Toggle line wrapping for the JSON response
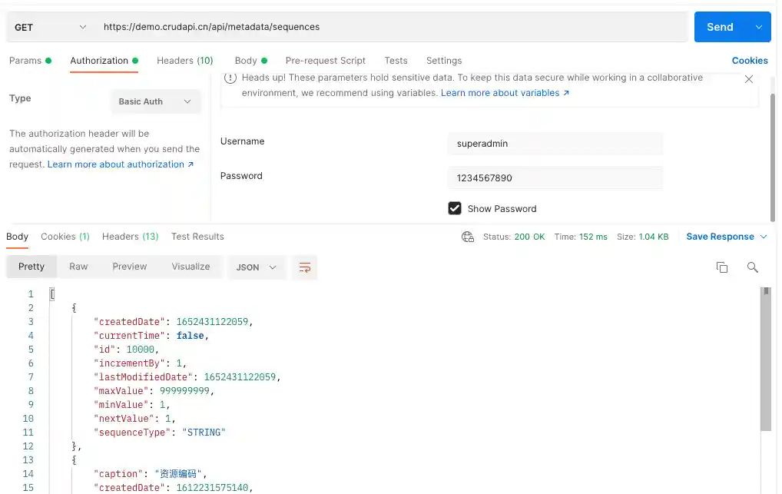This screenshot has height=494, width=782. click(x=304, y=267)
